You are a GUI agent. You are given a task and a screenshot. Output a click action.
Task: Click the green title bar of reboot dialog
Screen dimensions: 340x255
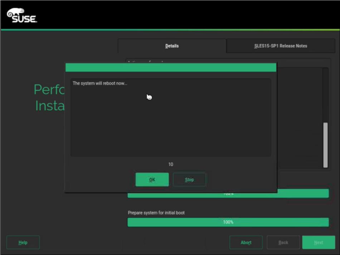(171, 67)
